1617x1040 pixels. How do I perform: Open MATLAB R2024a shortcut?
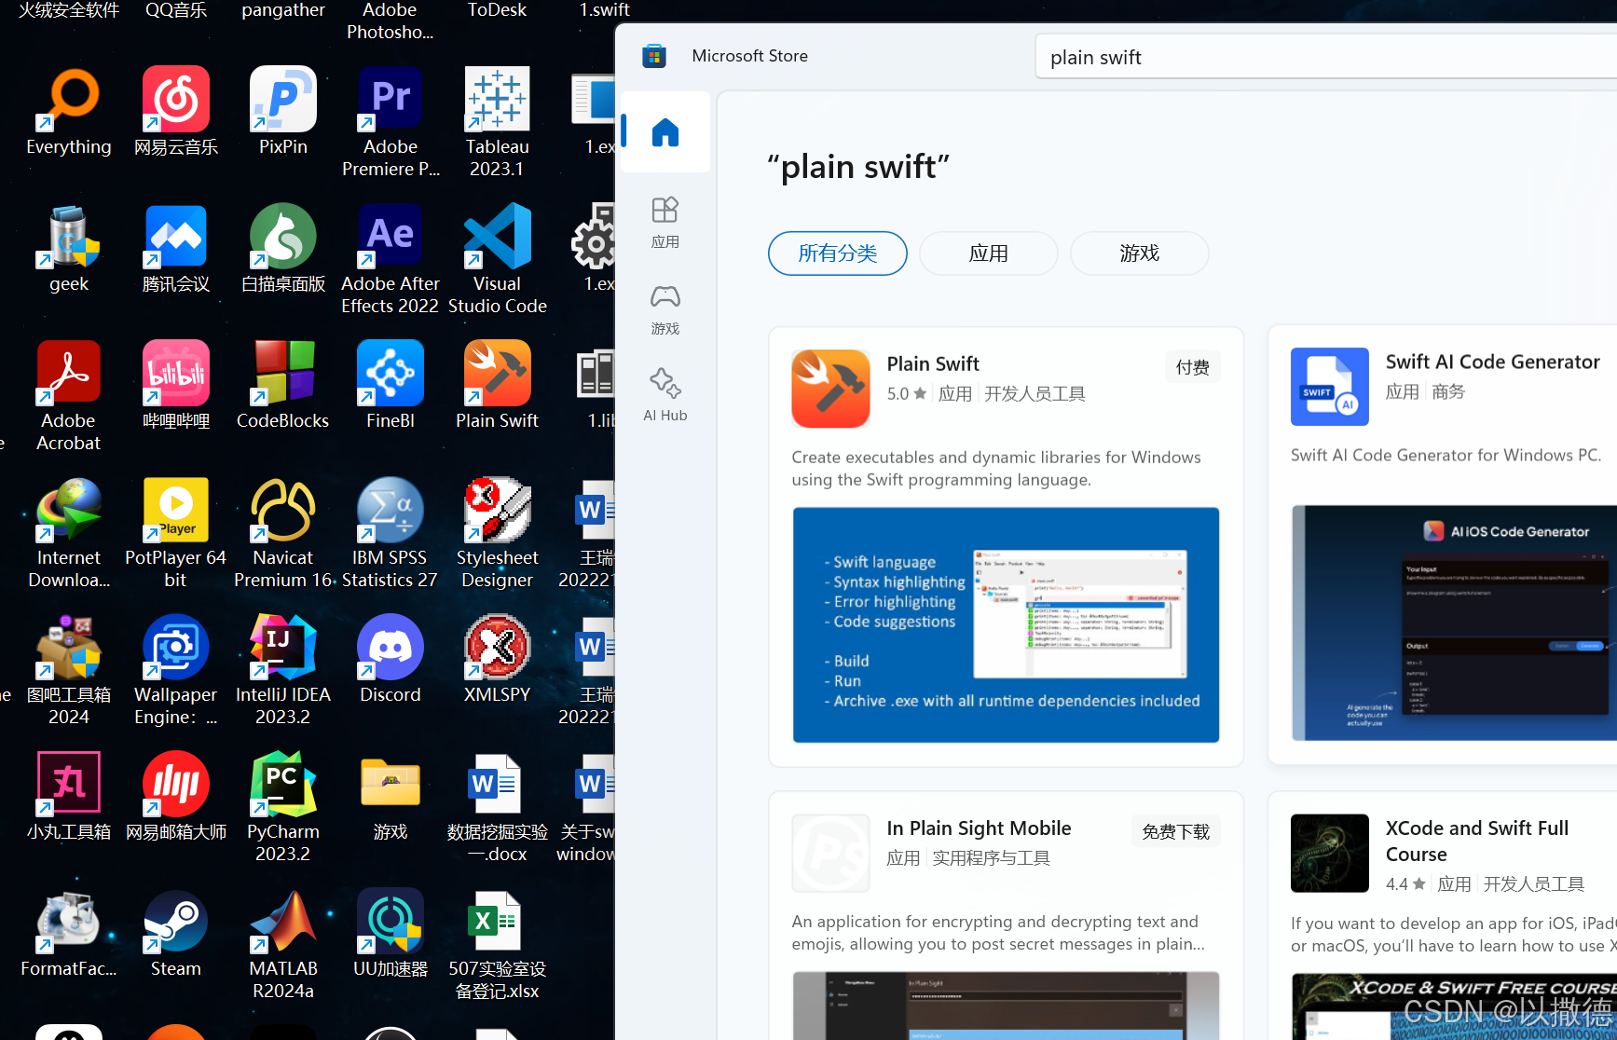click(283, 944)
